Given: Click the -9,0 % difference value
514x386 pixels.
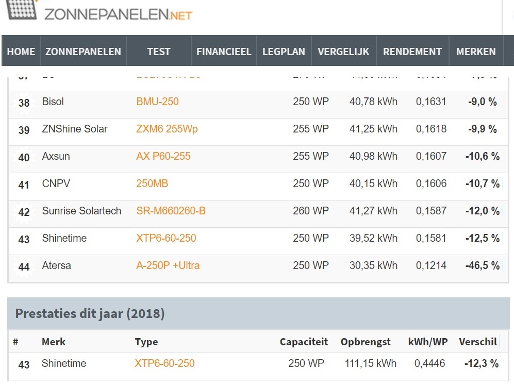Looking at the screenshot, I should click(483, 102).
